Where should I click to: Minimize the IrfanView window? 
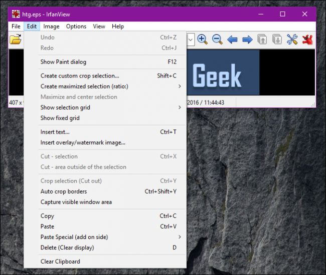tap(261, 14)
